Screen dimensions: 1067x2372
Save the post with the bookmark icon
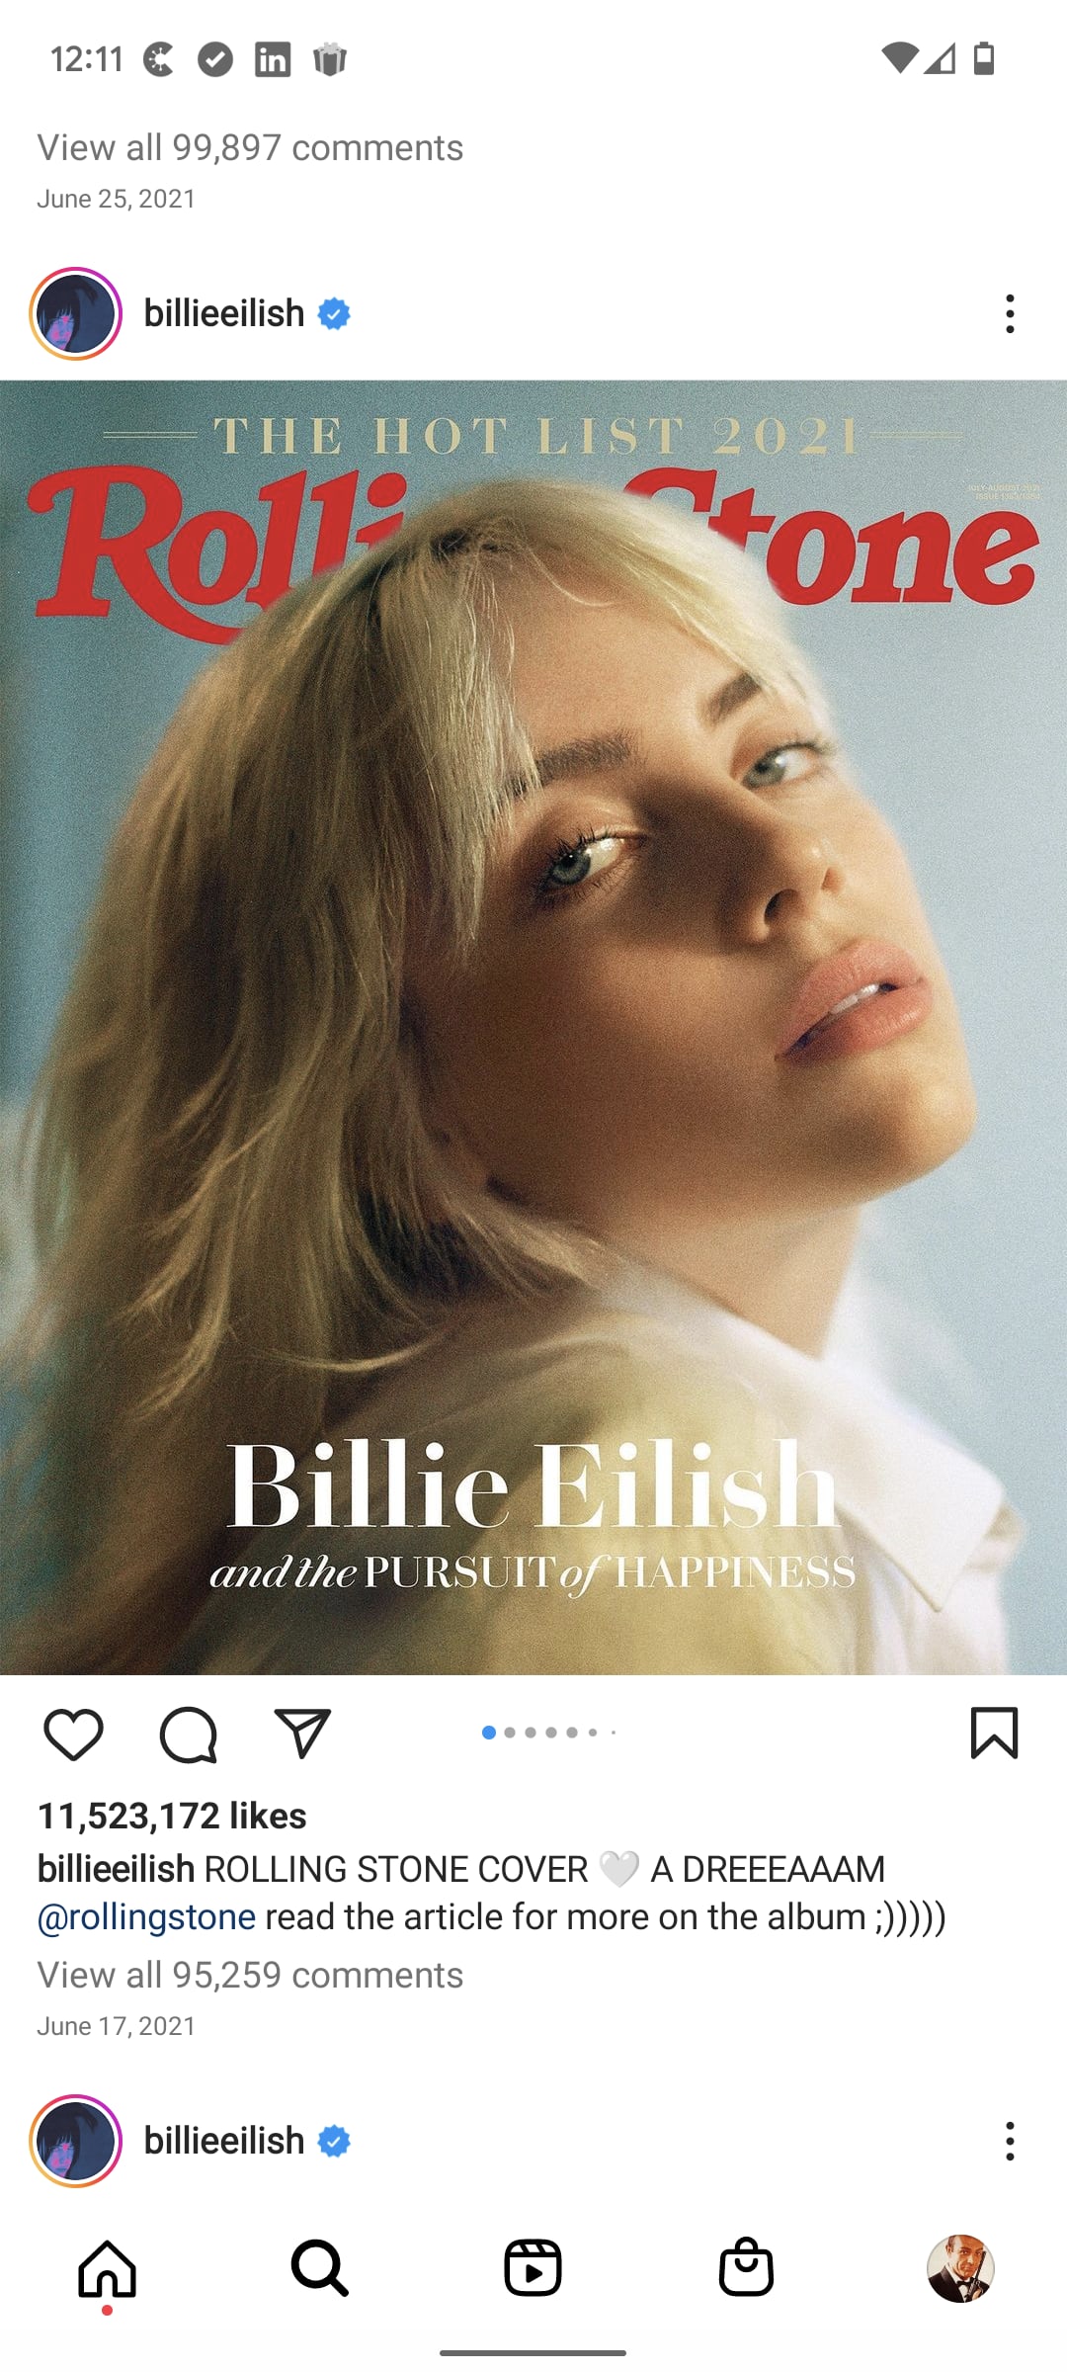click(x=994, y=1734)
